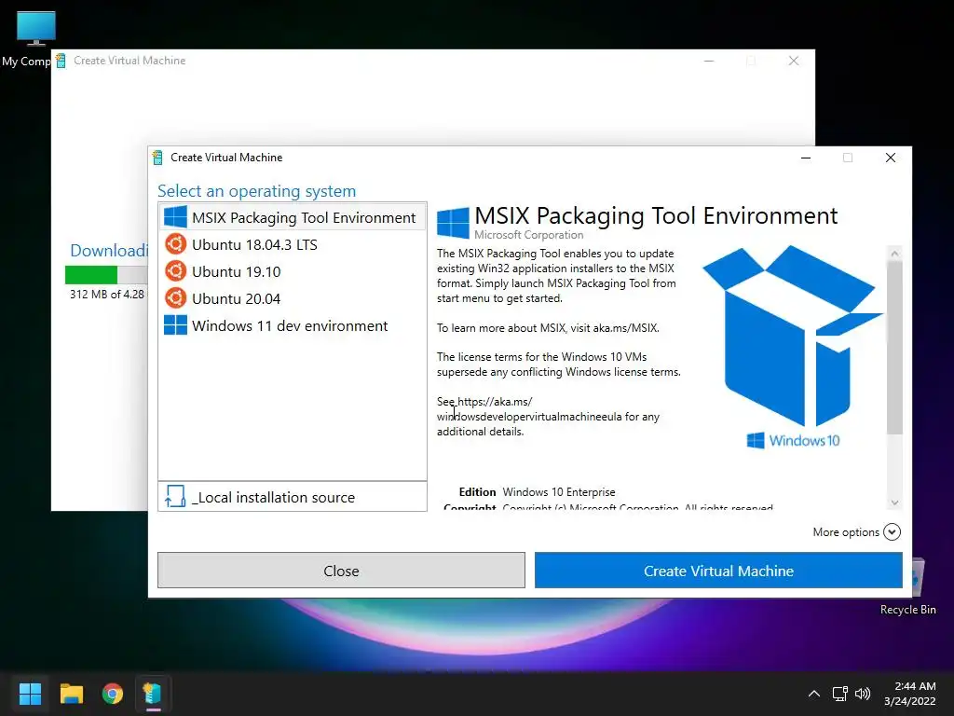954x716 pixels.
Task: Click the background window's title bar icon
Action: (61, 61)
